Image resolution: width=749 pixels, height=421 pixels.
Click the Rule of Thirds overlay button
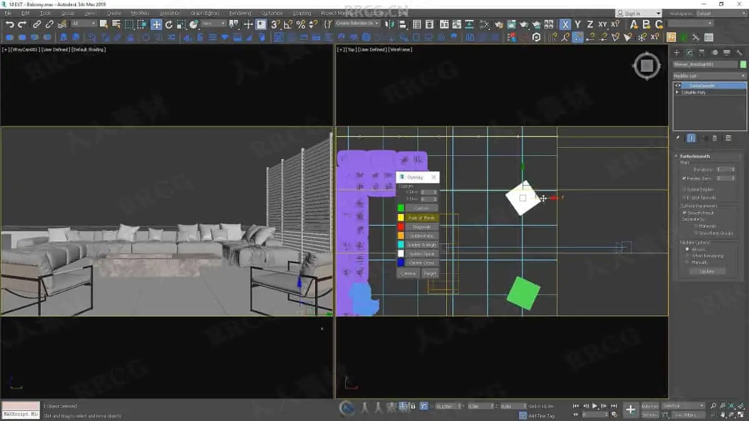421,218
